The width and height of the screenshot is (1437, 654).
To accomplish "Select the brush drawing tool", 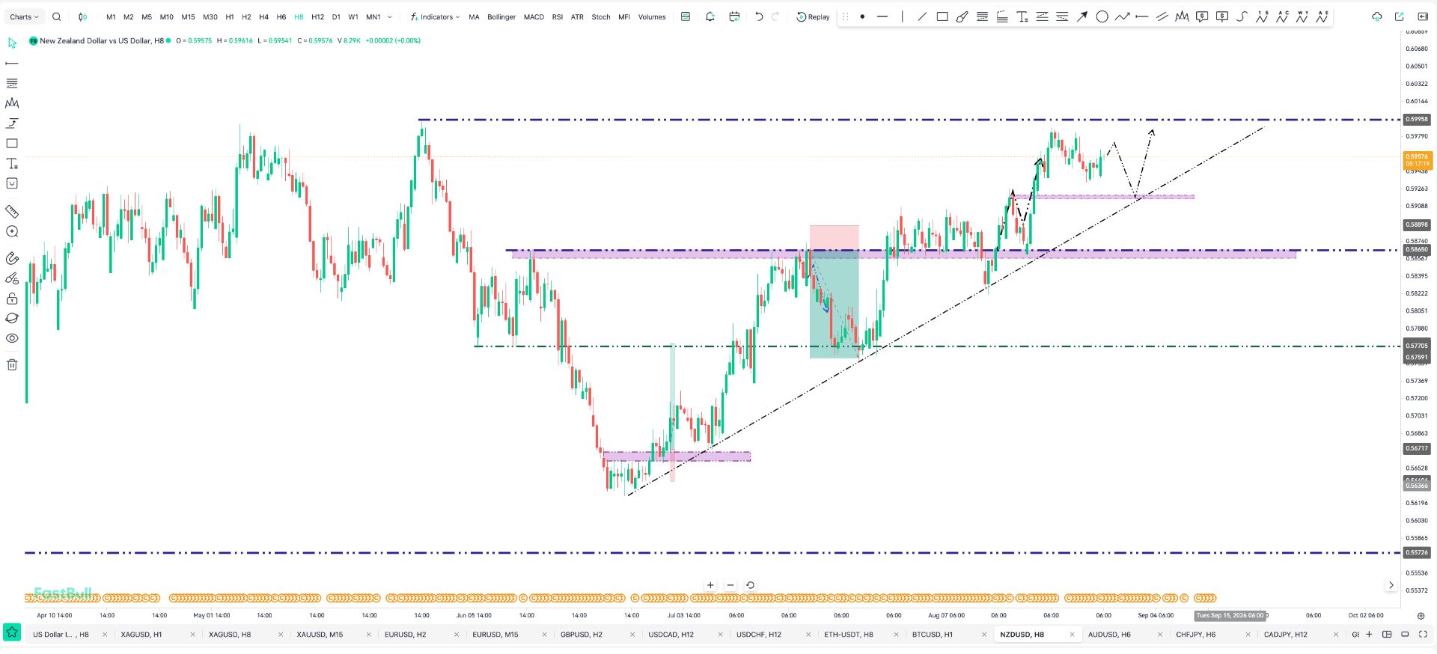I will point(962,16).
